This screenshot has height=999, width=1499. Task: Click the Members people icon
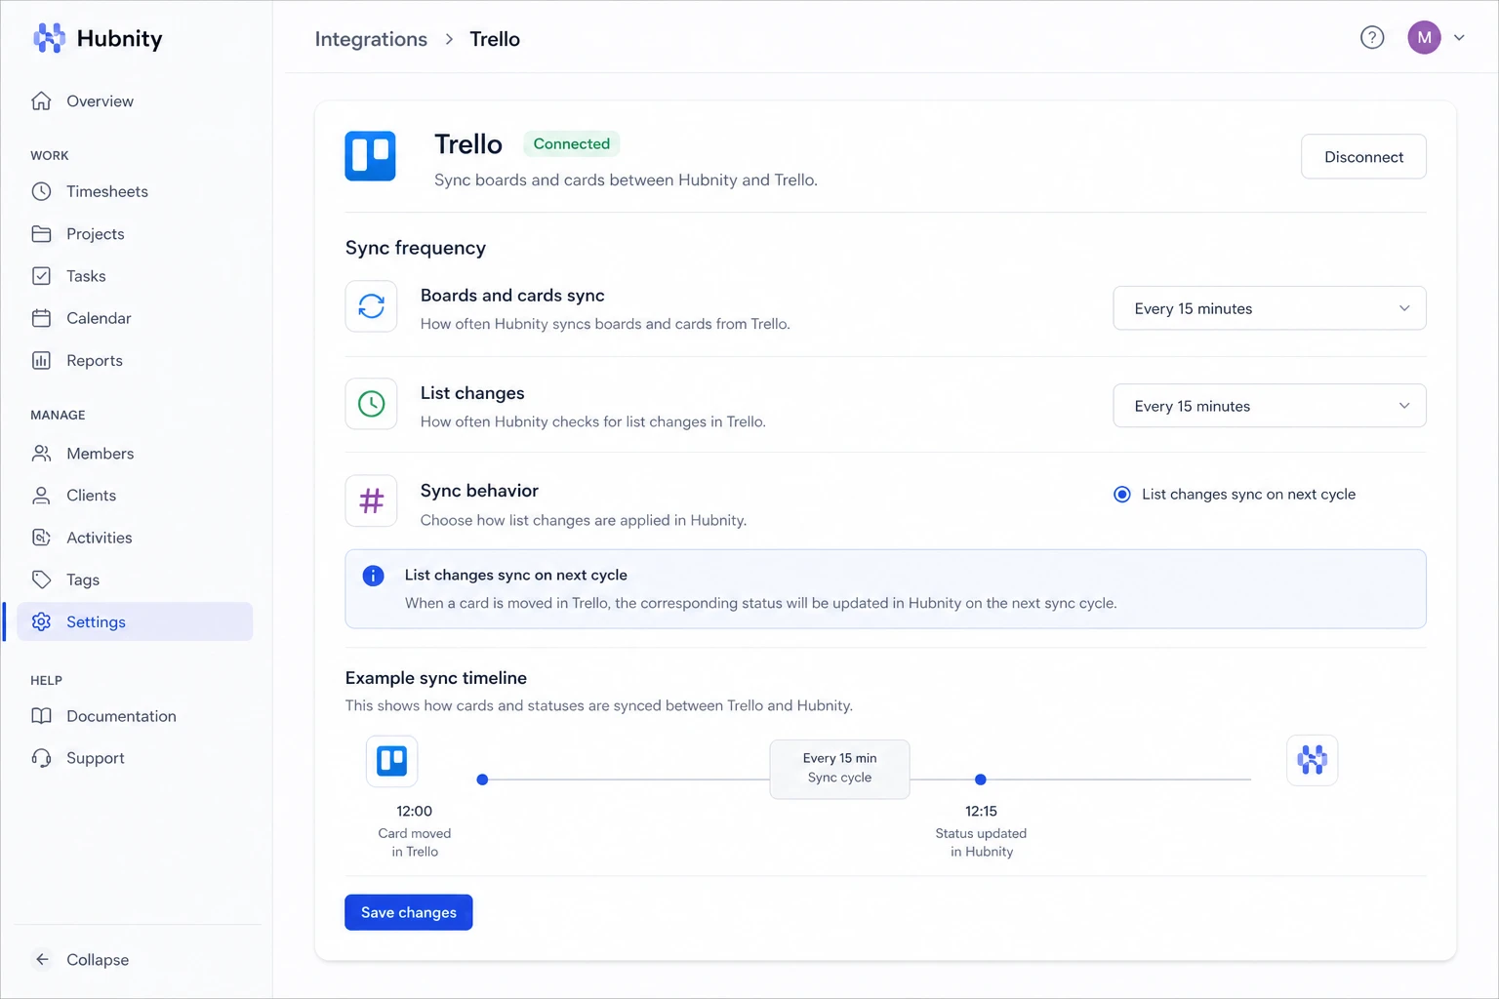click(x=41, y=454)
